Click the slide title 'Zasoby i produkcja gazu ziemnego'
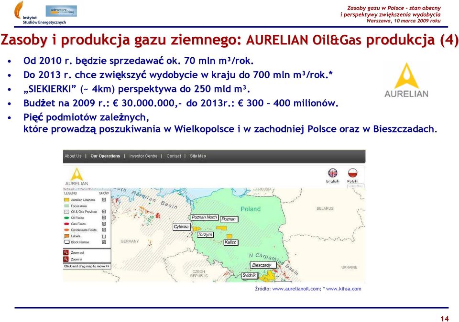The image size is (459, 322). coord(121,40)
